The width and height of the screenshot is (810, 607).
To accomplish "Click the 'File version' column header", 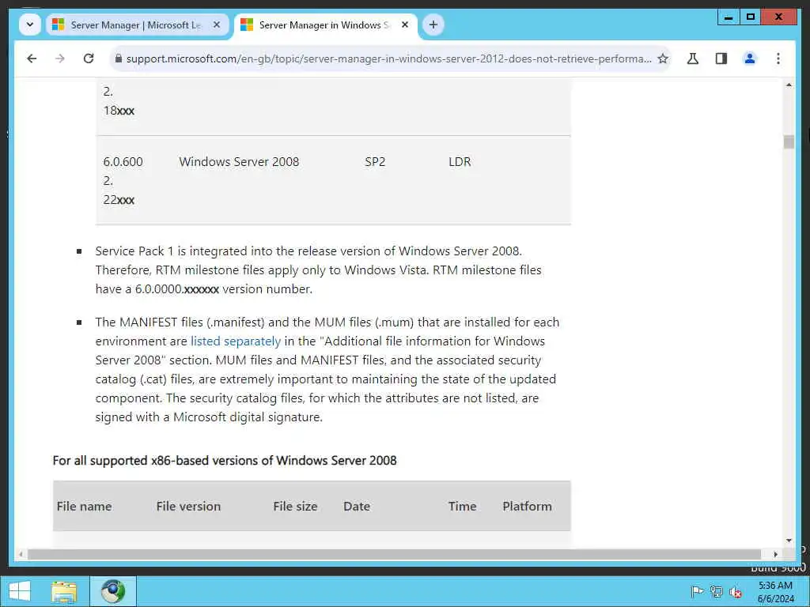I will point(188,507).
